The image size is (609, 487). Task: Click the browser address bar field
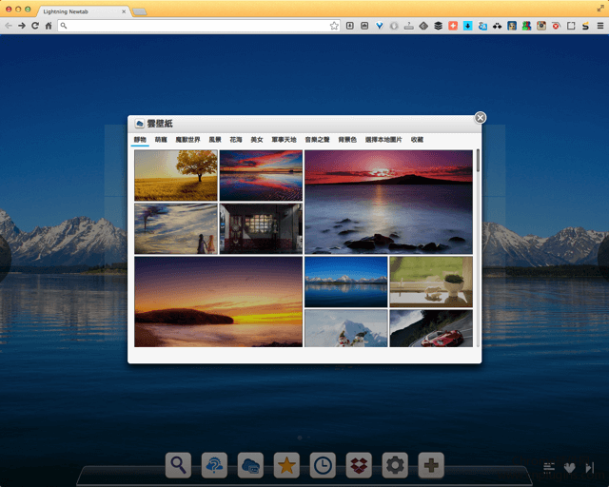(x=199, y=26)
